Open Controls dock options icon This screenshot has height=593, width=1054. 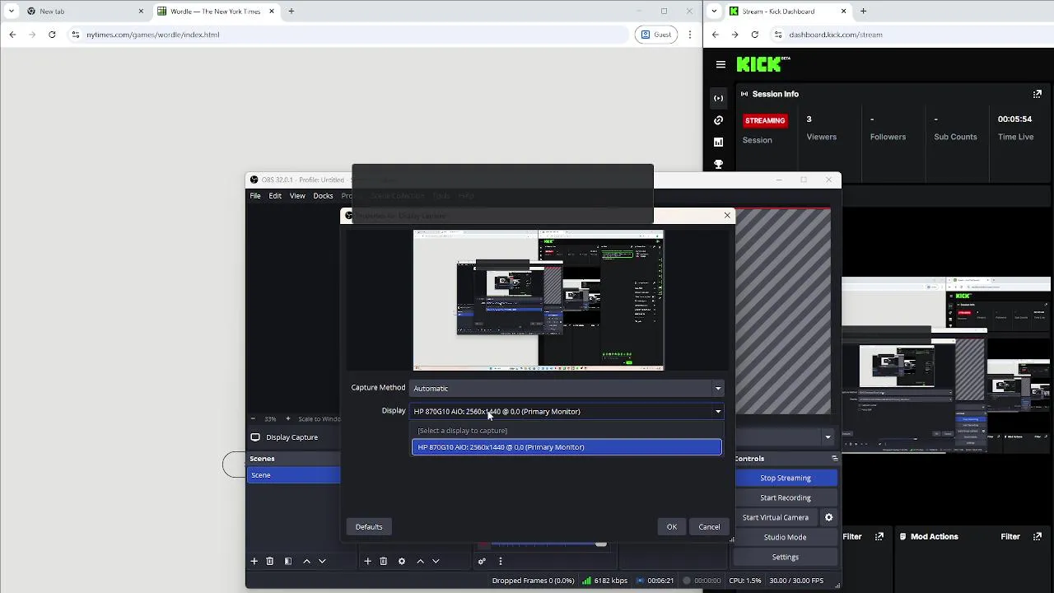pyautogui.click(x=834, y=459)
